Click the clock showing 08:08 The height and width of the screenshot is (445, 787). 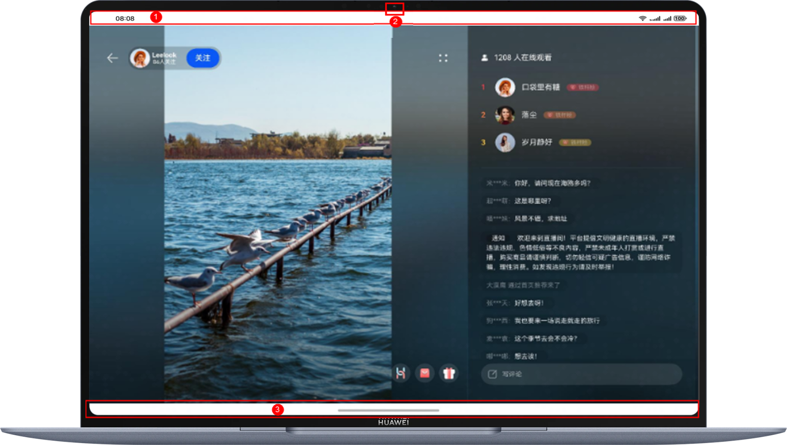[x=124, y=18]
